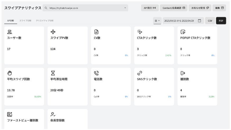Open the calendar date picker icon

pos(200,21)
